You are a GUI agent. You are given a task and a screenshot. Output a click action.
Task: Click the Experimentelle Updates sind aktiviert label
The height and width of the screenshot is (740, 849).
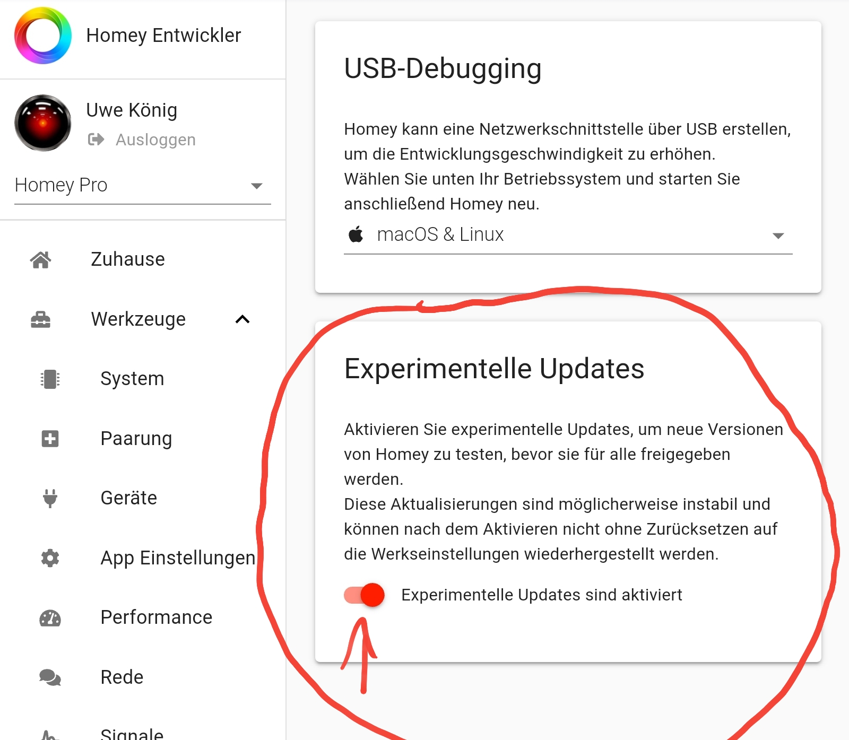click(542, 595)
